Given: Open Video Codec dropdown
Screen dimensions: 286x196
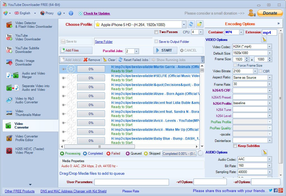Looking at the screenshot, I should pos(270,47).
